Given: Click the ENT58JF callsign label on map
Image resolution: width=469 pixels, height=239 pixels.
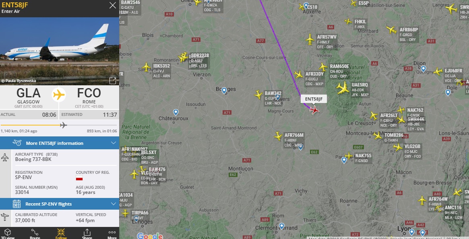Looking at the screenshot, I should 314,99.
